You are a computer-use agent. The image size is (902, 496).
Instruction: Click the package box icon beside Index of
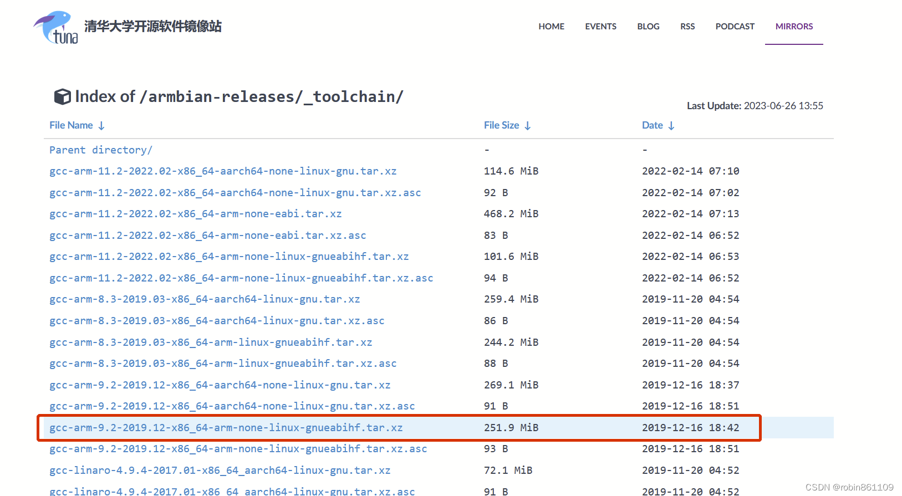tap(62, 96)
